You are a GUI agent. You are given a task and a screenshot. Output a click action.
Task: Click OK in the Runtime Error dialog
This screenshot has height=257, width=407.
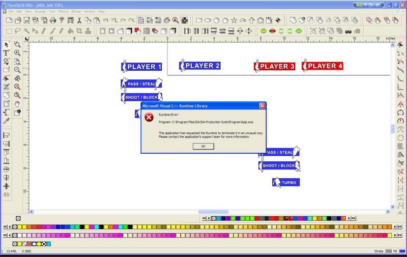[x=203, y=147]
